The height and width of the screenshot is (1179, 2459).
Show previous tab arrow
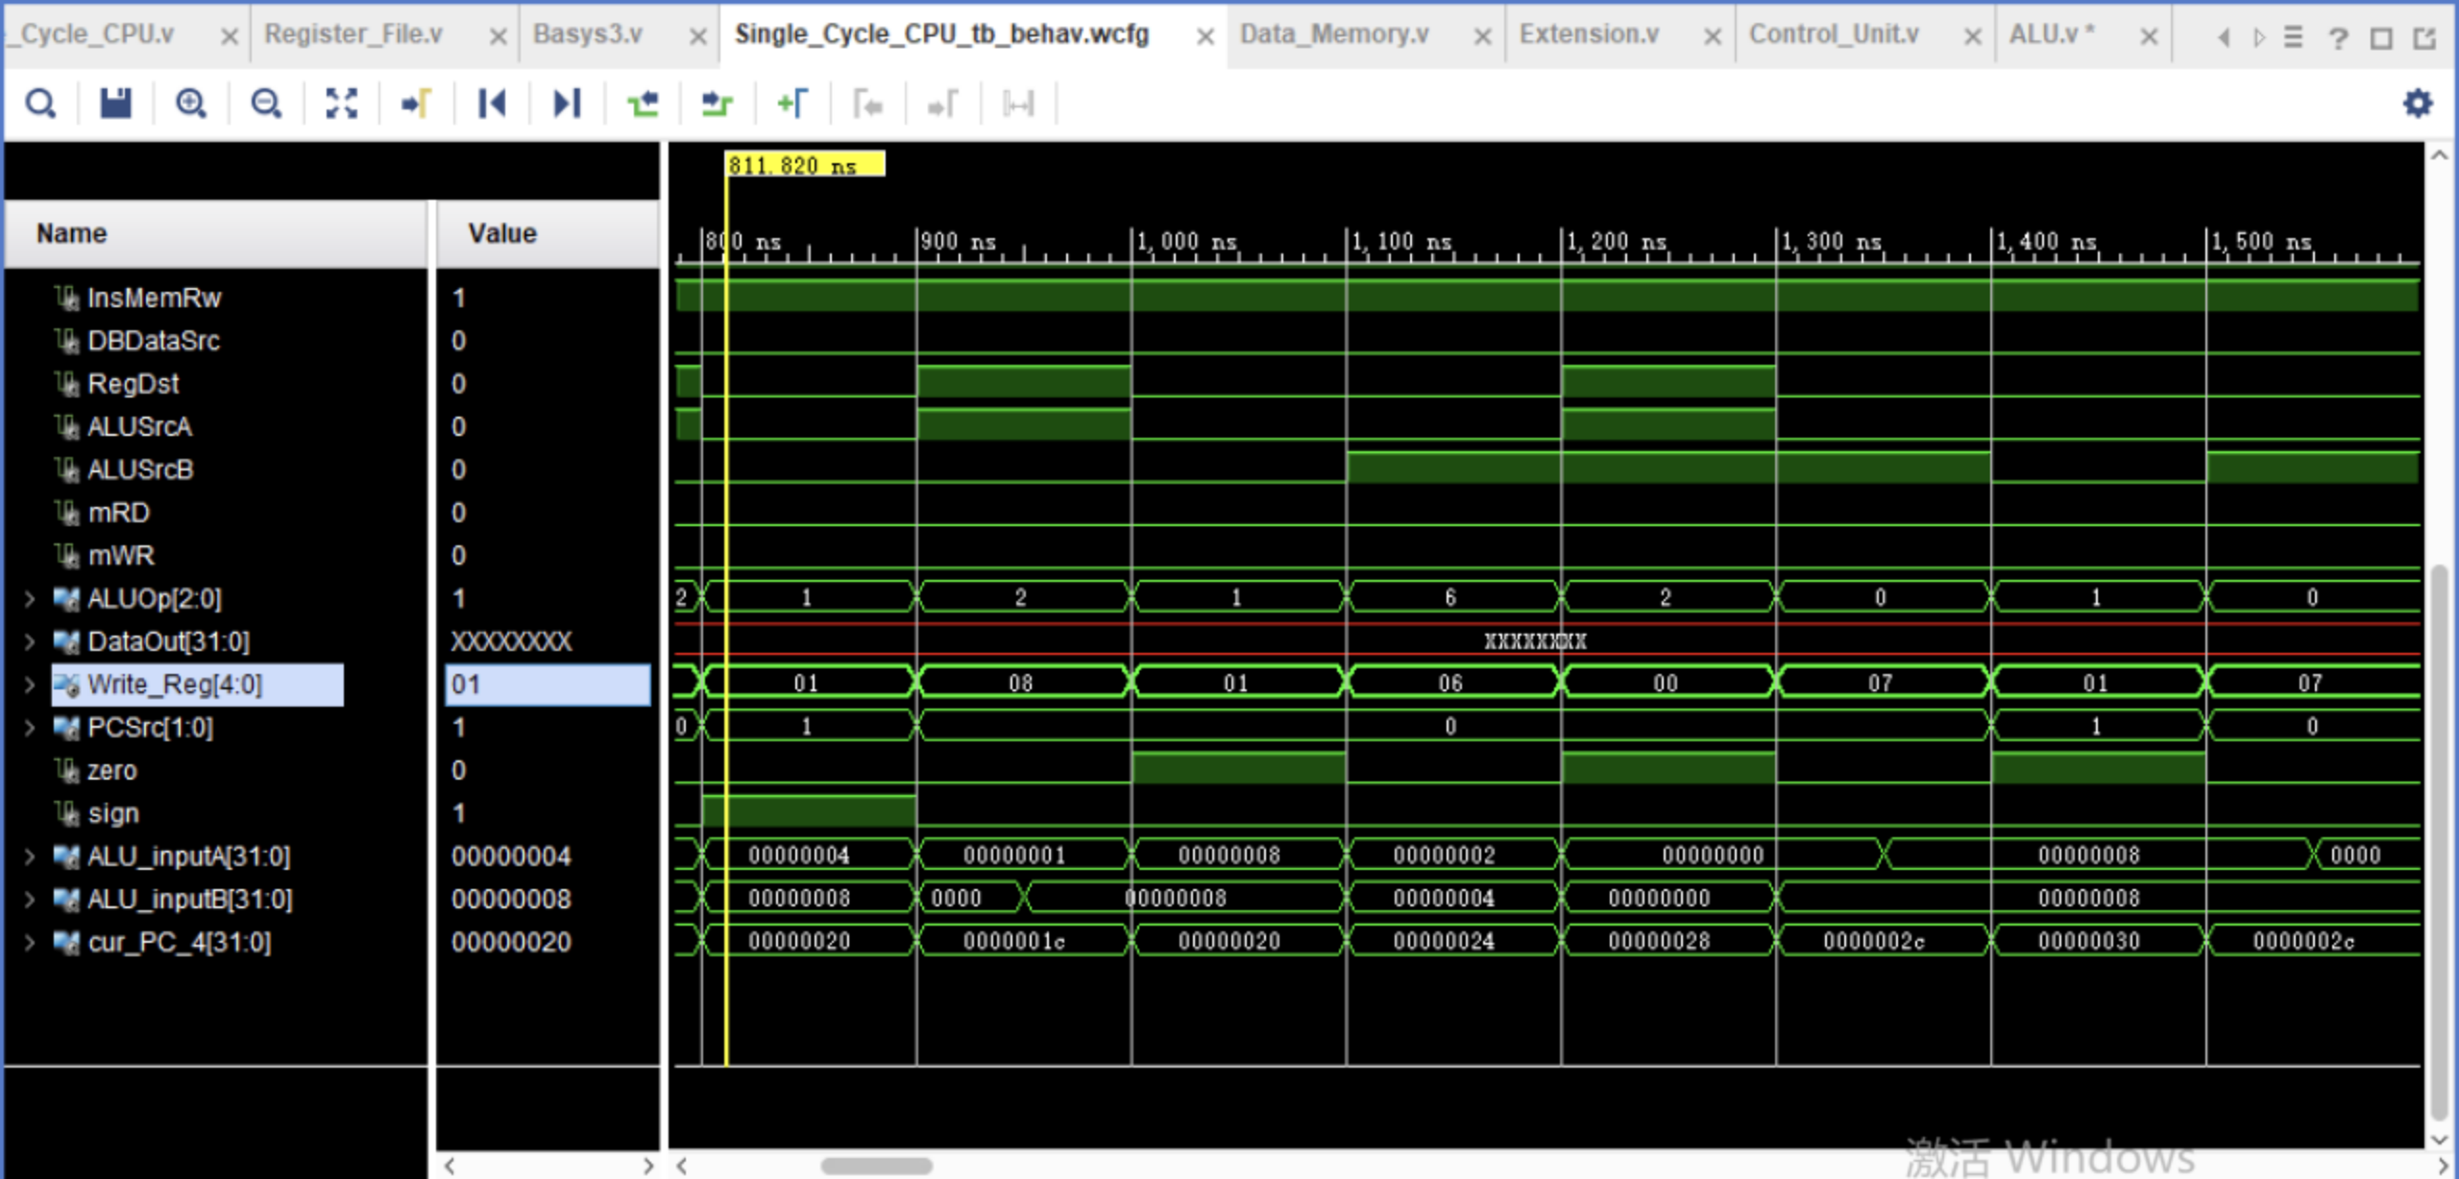2224,37
